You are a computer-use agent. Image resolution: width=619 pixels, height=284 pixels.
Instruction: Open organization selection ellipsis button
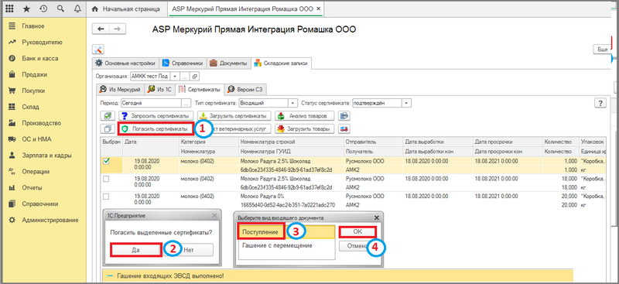[185, 77]
